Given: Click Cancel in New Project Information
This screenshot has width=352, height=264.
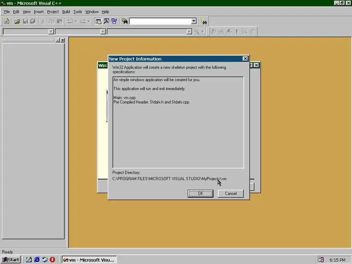Looking at the screenshot, I should point(231,194).
